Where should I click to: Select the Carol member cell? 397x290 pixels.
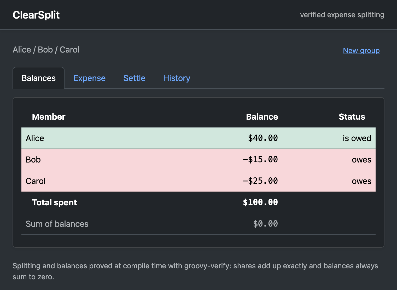coord(36,181)
